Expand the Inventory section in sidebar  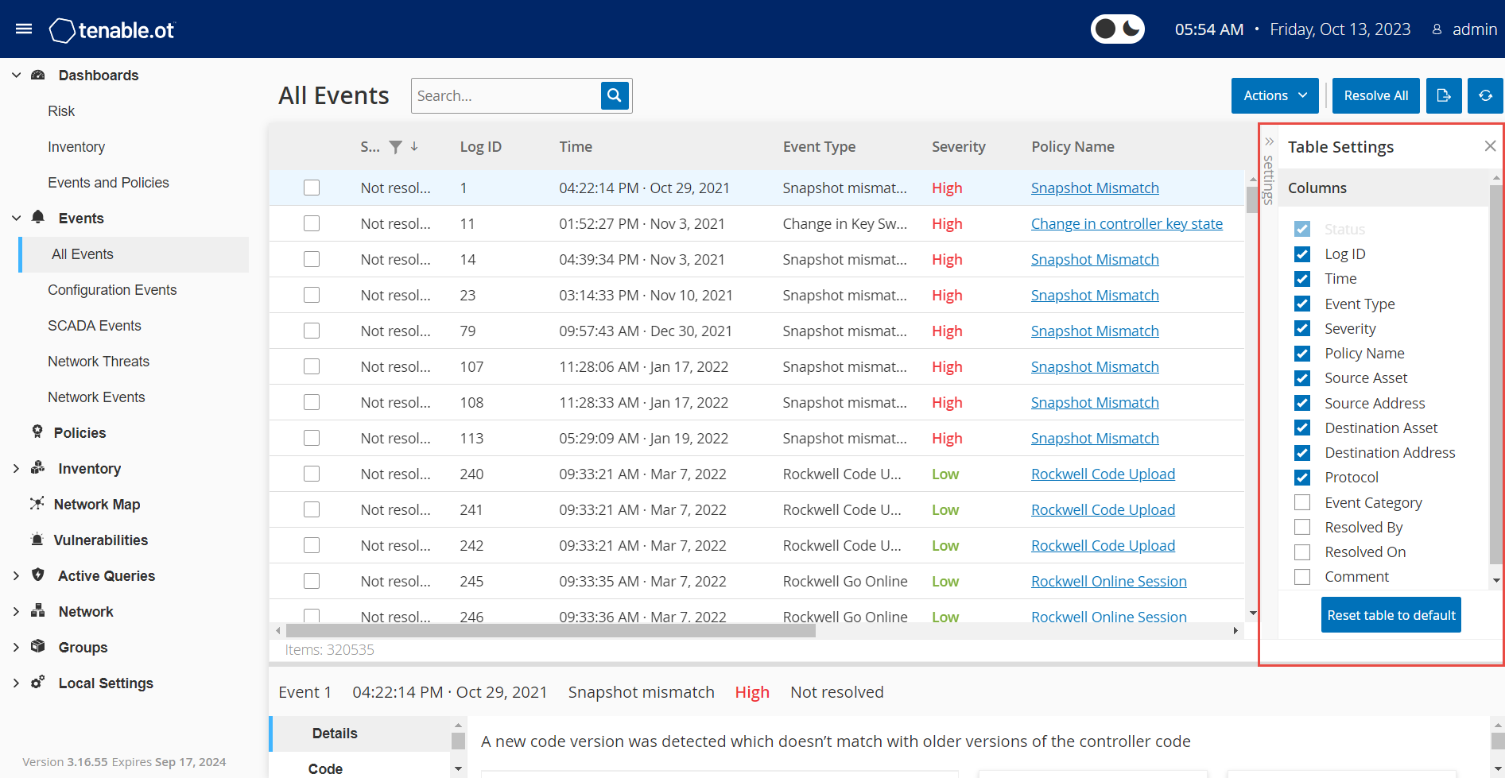(16, 469)
